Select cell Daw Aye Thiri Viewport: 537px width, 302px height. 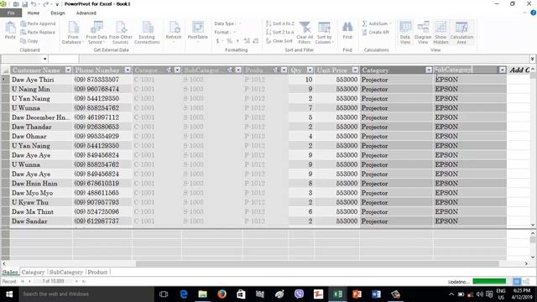(41, 80)
